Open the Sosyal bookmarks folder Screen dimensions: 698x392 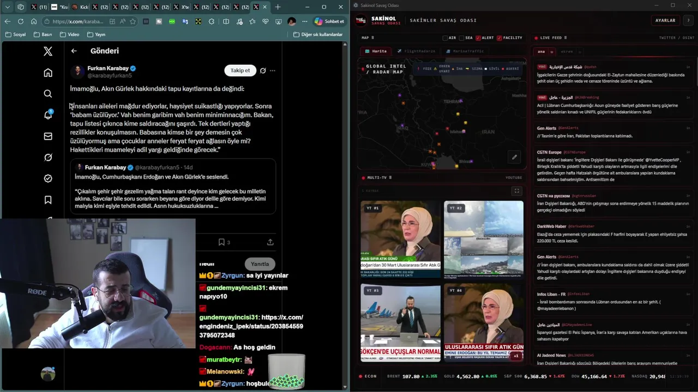coord(15,34)
